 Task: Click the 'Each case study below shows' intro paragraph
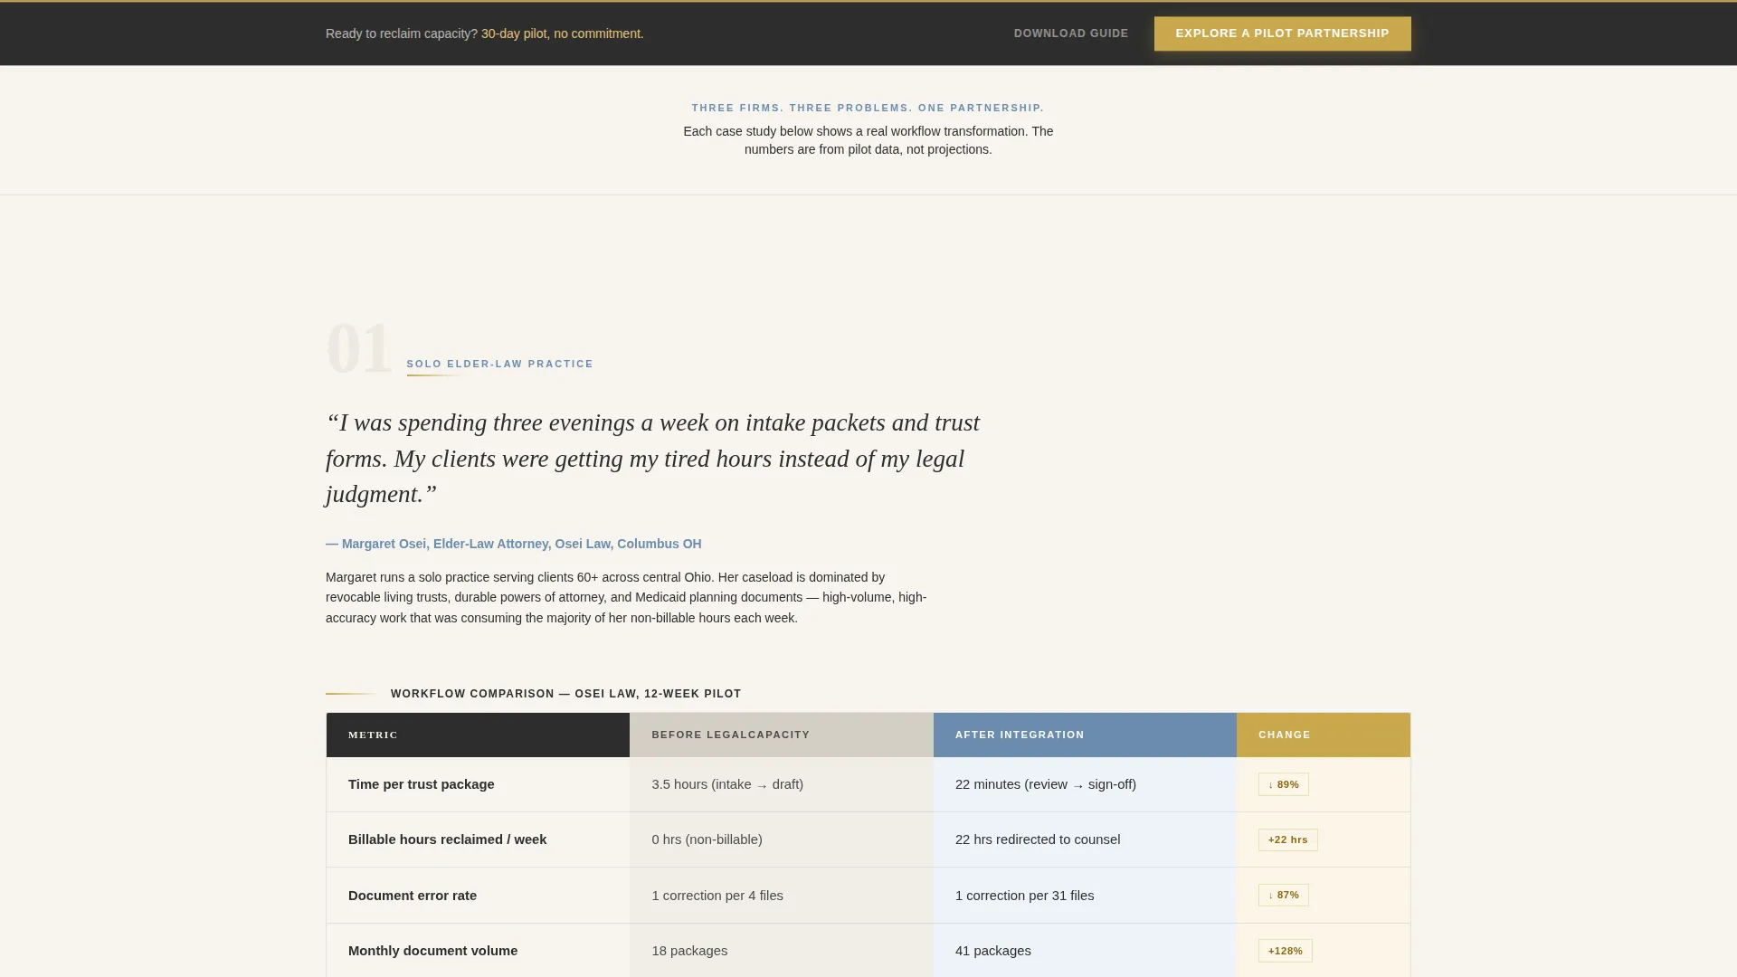[x=868, y=140]
